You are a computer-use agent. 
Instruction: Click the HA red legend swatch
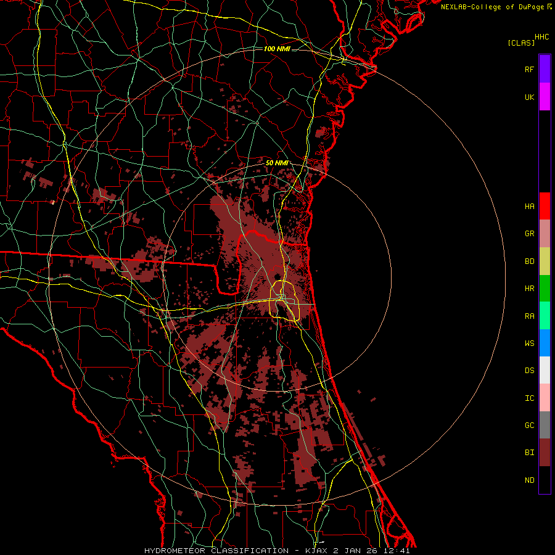(x=545, y=206)
